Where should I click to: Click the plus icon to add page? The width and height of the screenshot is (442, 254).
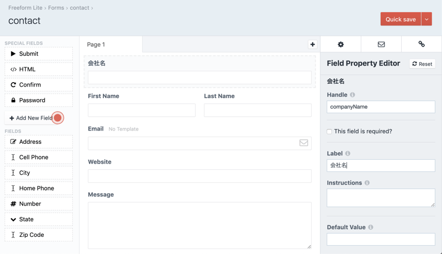coord(312,45)
